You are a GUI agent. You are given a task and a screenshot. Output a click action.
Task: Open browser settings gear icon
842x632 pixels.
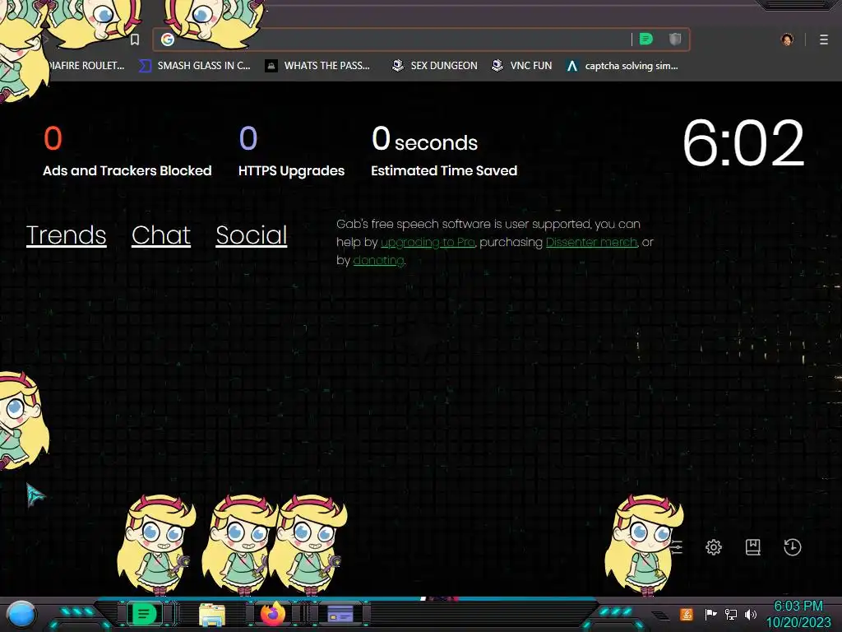pos(714,547)
